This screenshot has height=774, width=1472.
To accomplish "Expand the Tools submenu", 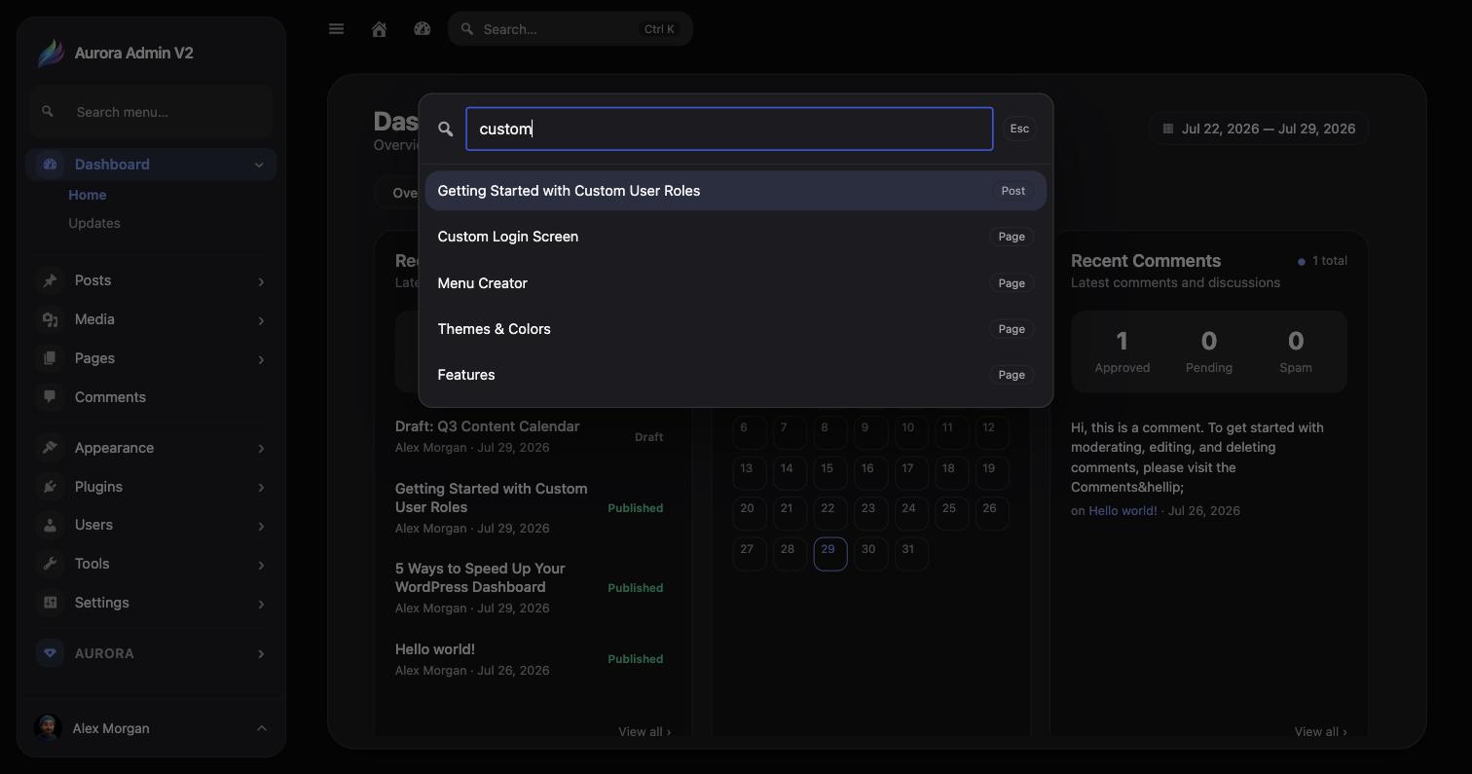I will point(261,565).
